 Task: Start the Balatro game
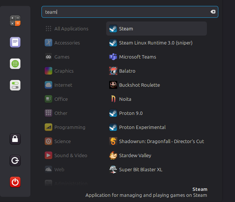pyautogui.click(x=157, y=71)
